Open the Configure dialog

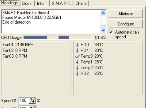(x=126, y=24)
